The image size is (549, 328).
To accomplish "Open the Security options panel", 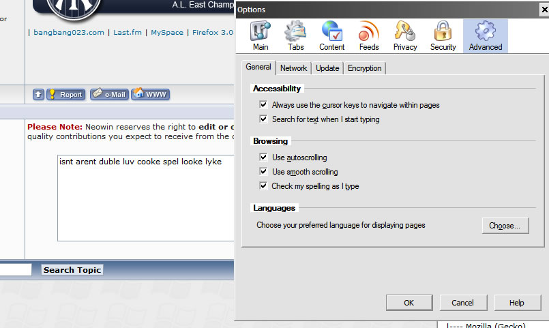I will 443,36.
